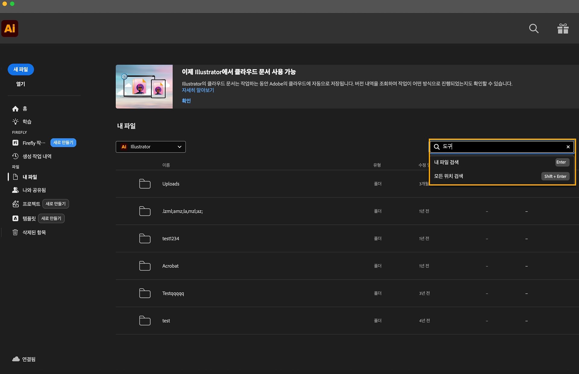The image size is (579, 374).
Task: Go to 홈 via house icon
Action: tap(15, 109)
